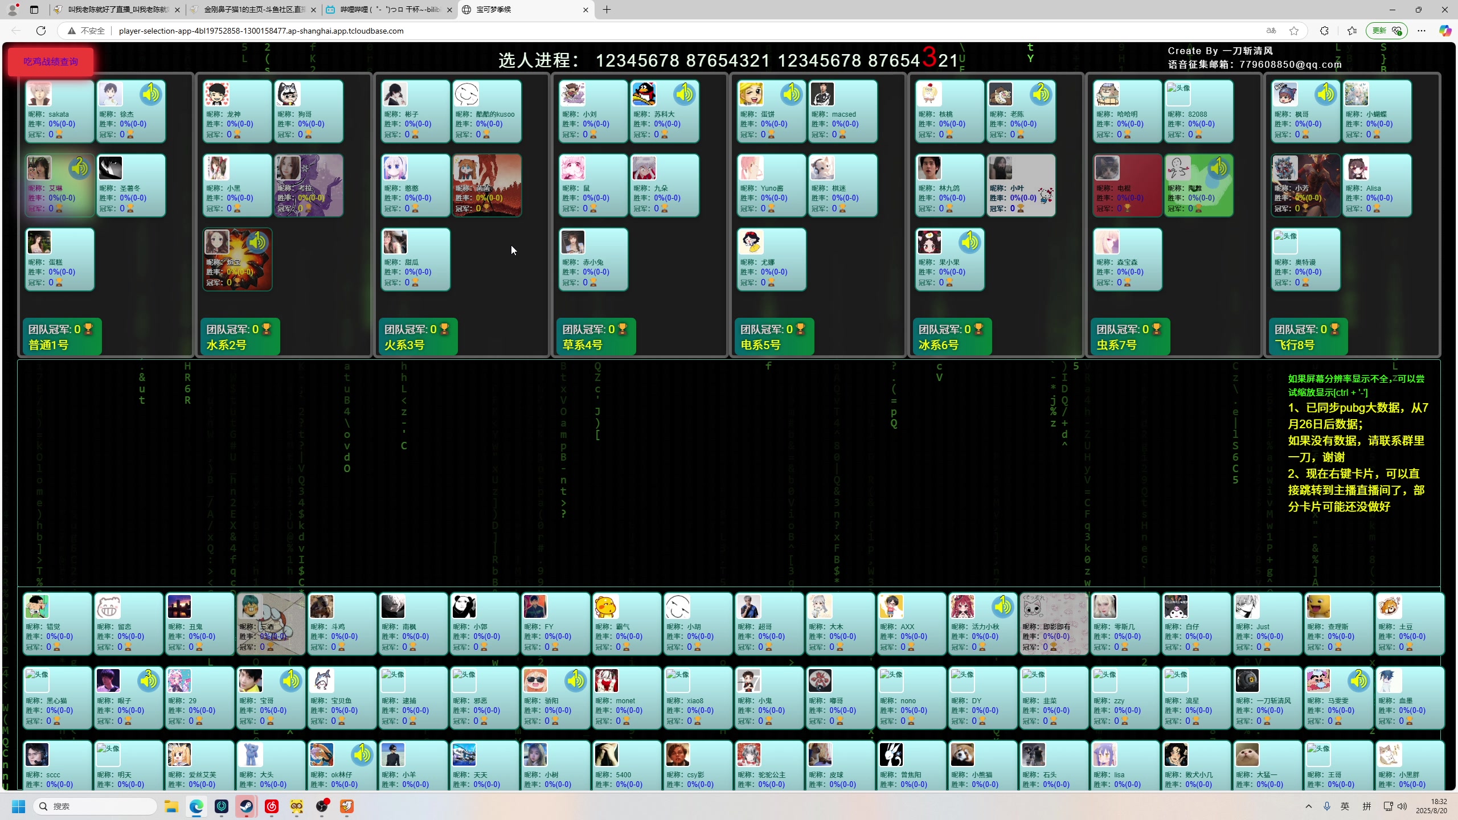Click the speaker icon on 骄阳's card
1458x820 pixels.
575,680
